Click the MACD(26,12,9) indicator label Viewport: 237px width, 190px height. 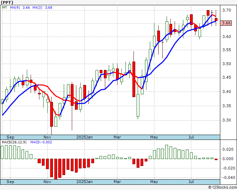[x=14, y=142]
